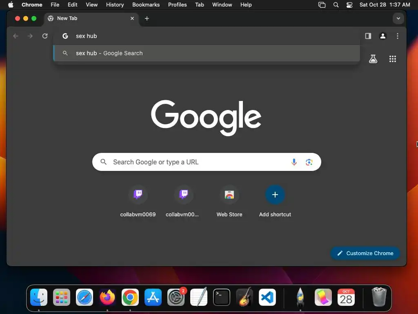This screenshot has height=314, width=418.
Task: Open the Window menu
Action: coord(222,4)
